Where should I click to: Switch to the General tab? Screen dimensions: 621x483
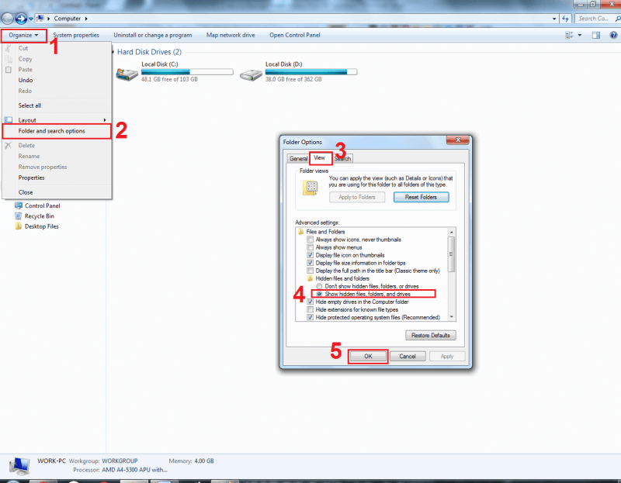pos(298,158)
